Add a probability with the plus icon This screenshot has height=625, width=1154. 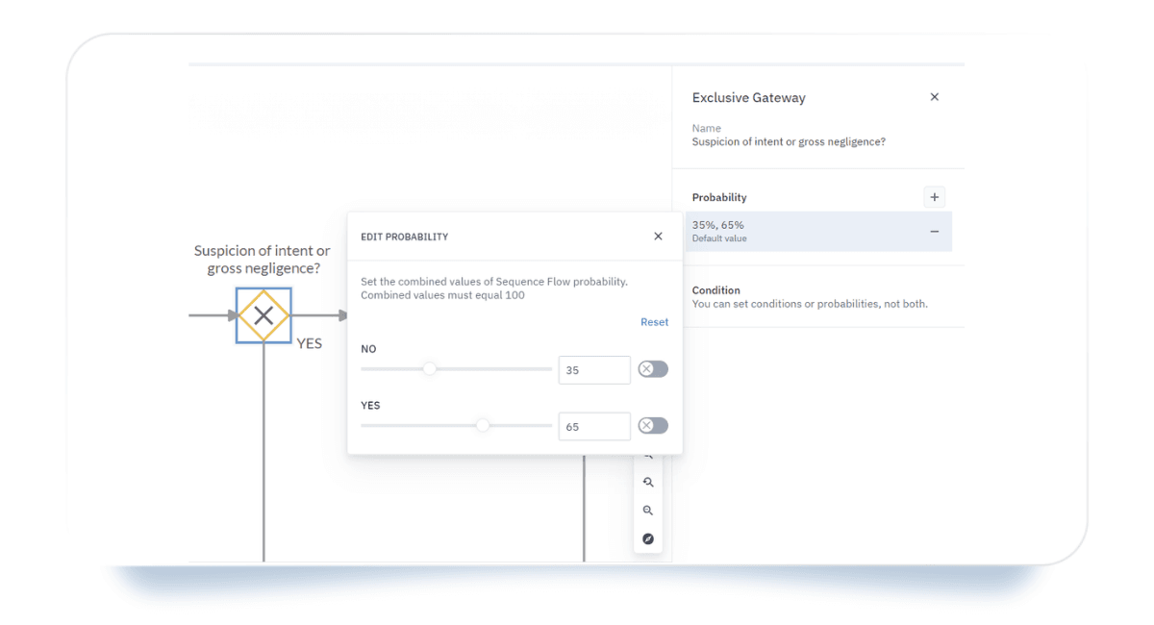(x=934, y=197)
